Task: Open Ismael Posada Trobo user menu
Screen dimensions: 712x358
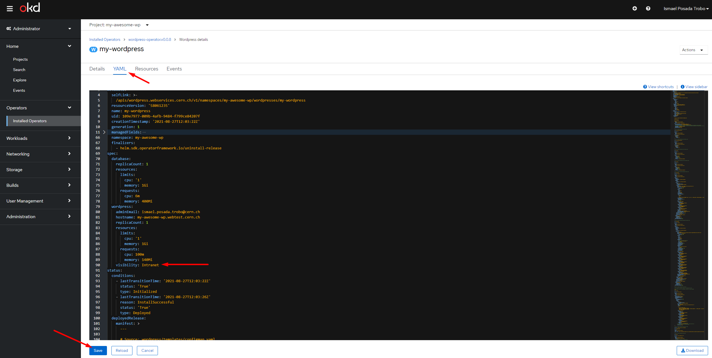Action: point(686,9)
